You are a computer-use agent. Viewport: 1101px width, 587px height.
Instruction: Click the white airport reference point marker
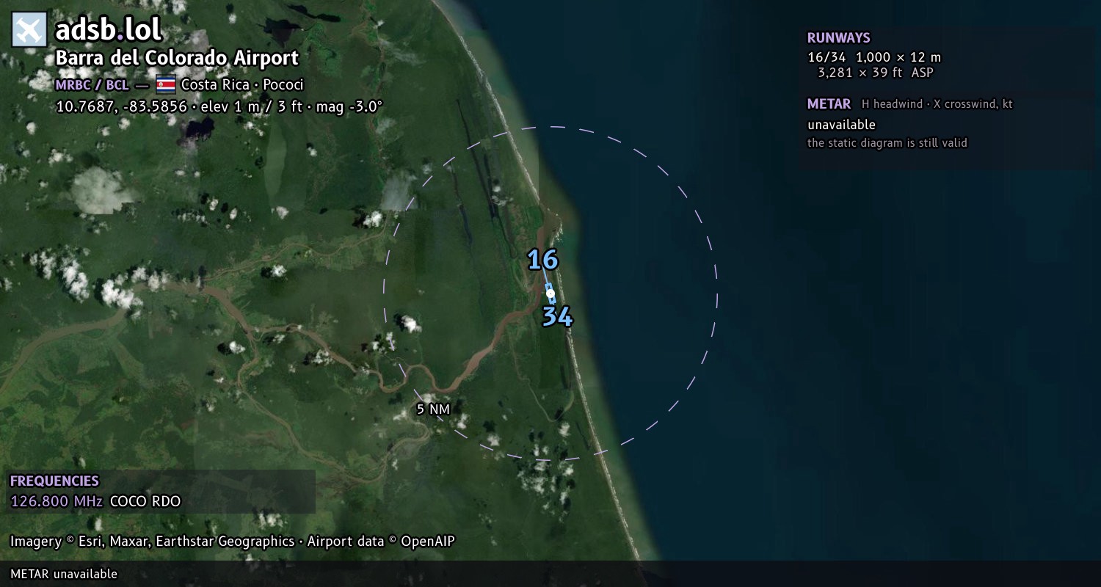click(x=550, y=293)
